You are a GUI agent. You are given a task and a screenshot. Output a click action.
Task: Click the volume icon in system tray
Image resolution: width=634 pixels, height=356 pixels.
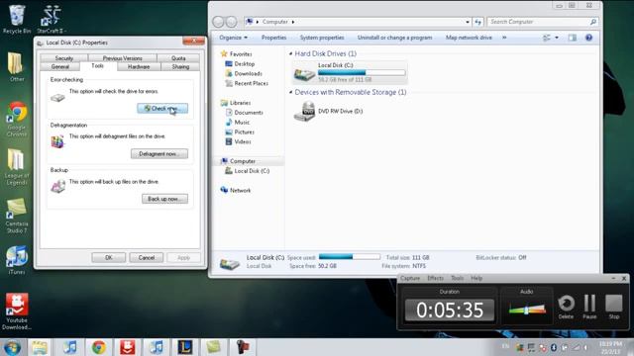(x=585, y=347)
